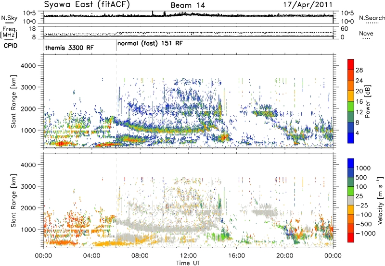Click the red top segment of the Power colorbar
This screenshot has height=266, width=385.
(x=351, y=64)
